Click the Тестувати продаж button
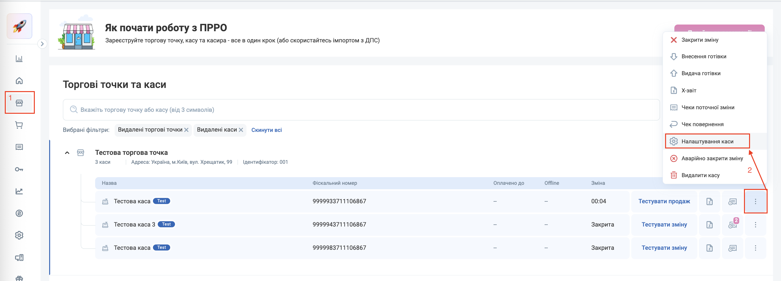 click(664, 201)
